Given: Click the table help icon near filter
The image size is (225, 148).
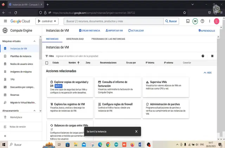Looking at the screenshot, I should [203, 56].
